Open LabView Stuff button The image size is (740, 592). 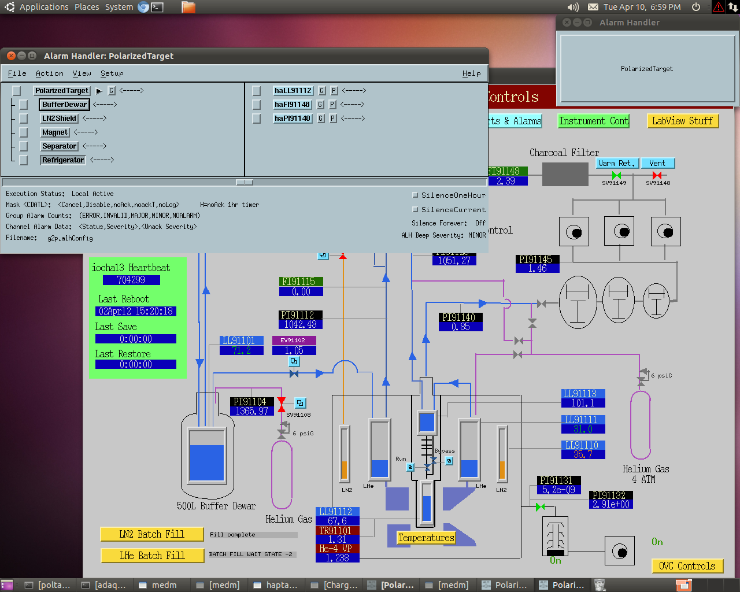click(682, 121)
